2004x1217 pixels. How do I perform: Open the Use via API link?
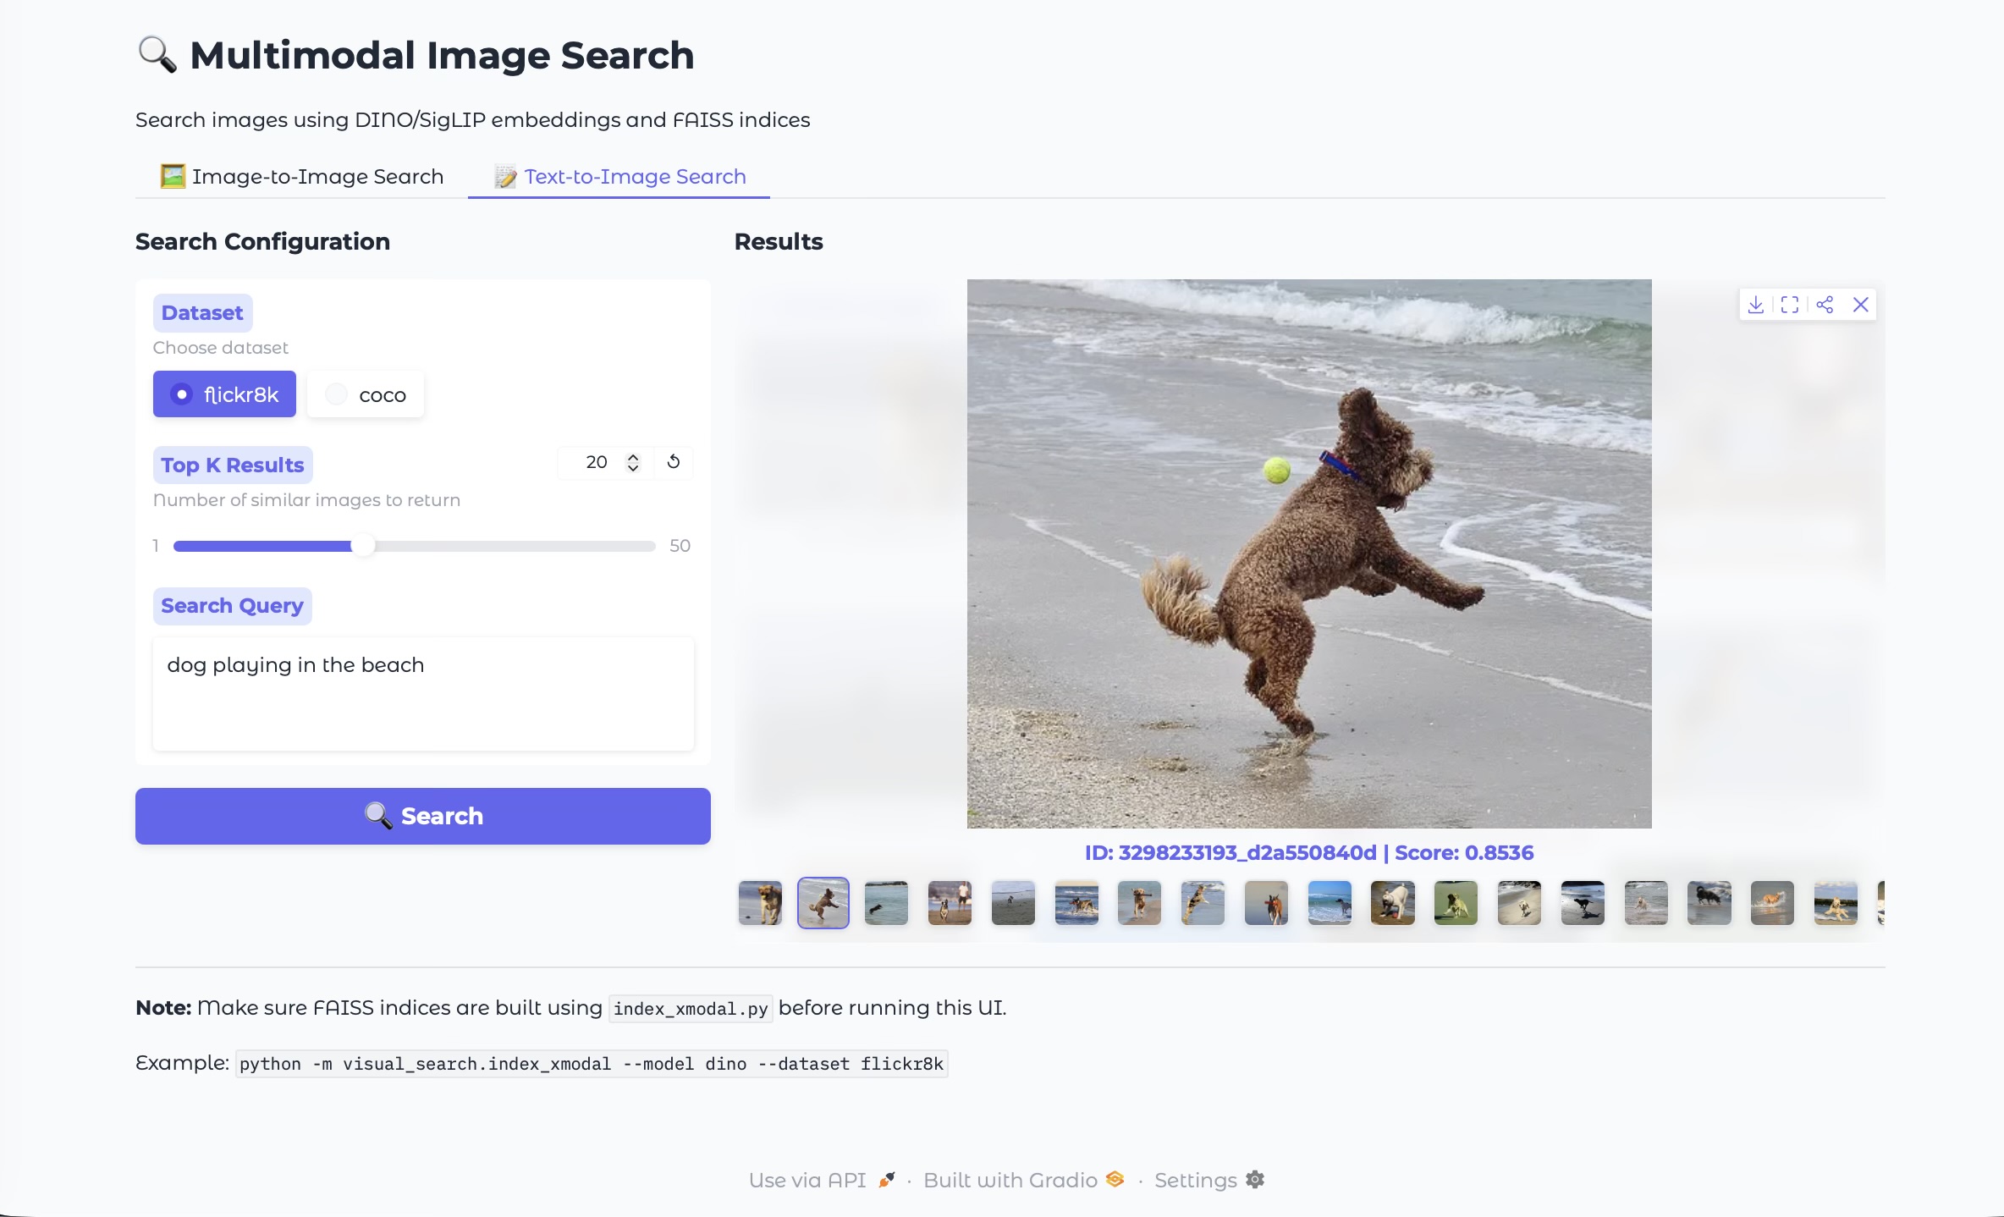pos(807,1179)
